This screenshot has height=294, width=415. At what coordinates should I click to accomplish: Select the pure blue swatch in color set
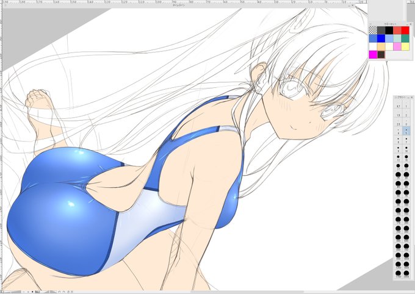point(381,38)
